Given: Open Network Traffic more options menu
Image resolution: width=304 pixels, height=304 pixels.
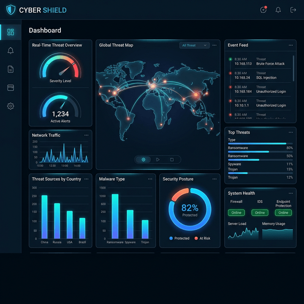Looking at the screenshot, I should (x=86, y=135).
